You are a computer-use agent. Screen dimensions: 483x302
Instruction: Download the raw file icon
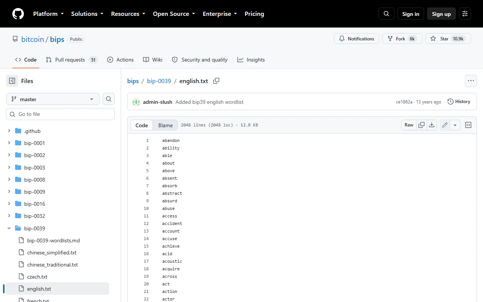pos(432,125)
